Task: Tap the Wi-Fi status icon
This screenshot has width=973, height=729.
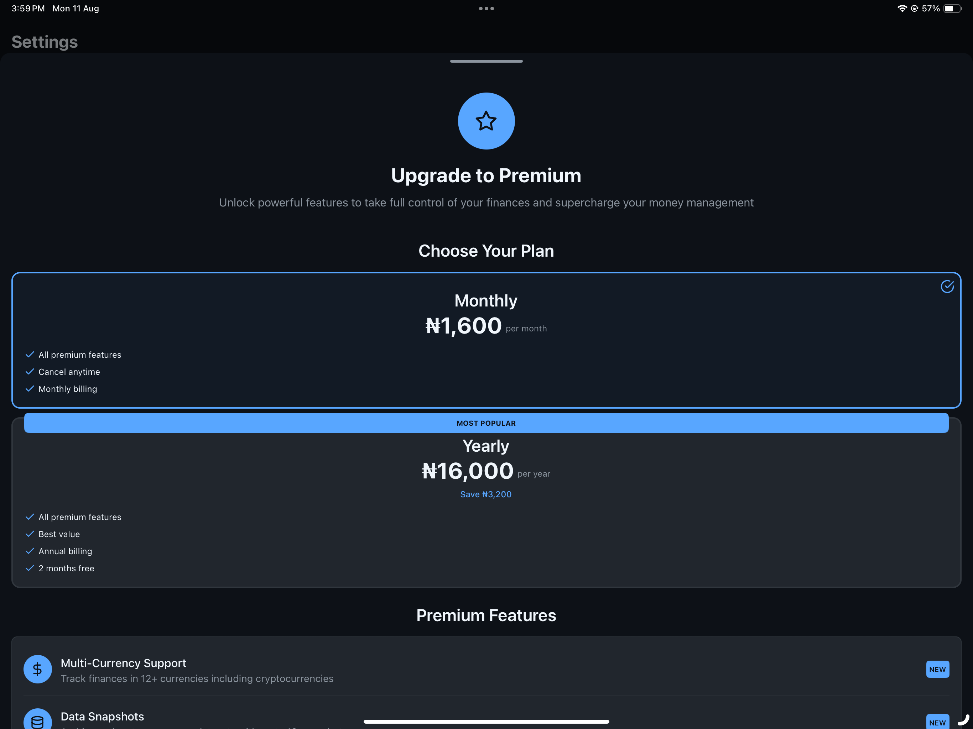Action: pyautogui.click(x=902, y=8)
